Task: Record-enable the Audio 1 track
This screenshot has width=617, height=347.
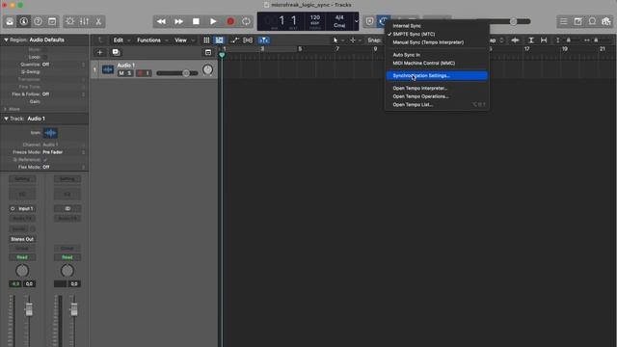Action: click(x=140, y=73)
